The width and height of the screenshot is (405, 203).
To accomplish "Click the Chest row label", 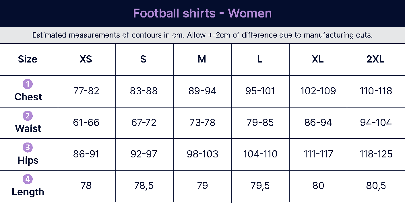I will pyautogui.click(x=28, y=97).
